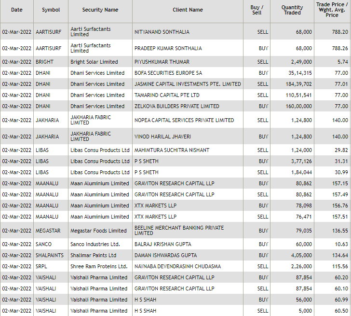This screenshot has height=316, width=351.
Task: Select the MEGASTAR symbol cell
Action: (48, 231)
